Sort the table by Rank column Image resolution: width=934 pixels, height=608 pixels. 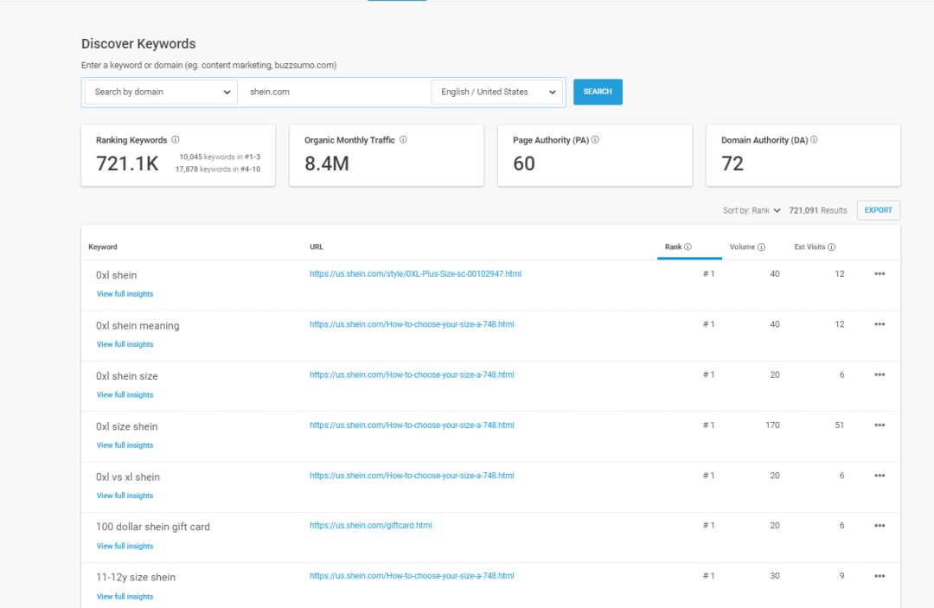pyautogui.click(x=673, y=247)
